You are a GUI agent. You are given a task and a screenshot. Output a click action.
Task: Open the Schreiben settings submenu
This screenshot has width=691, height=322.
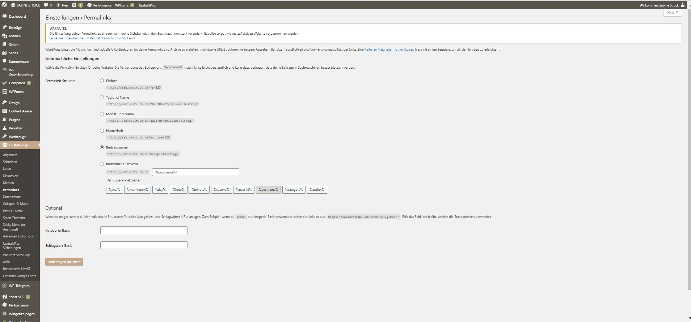point(10,162)
